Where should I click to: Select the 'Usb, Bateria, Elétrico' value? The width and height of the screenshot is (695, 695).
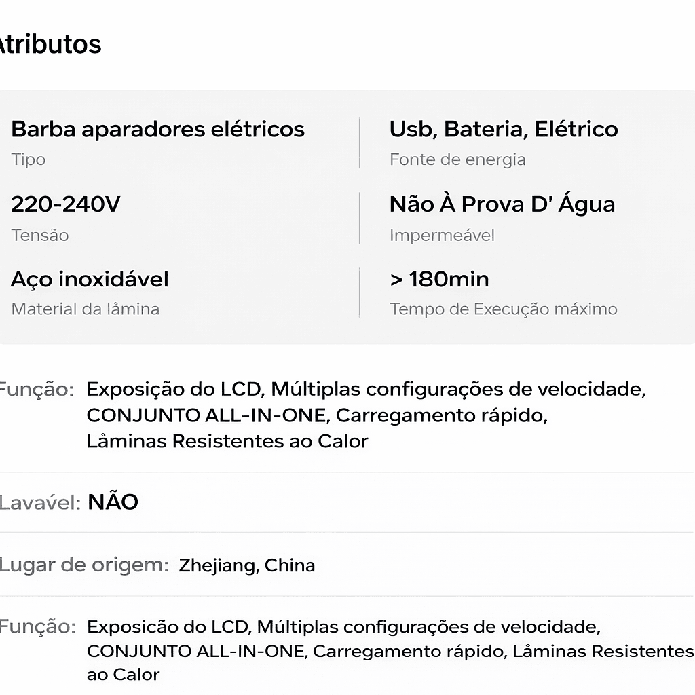[x=504, y=129]
